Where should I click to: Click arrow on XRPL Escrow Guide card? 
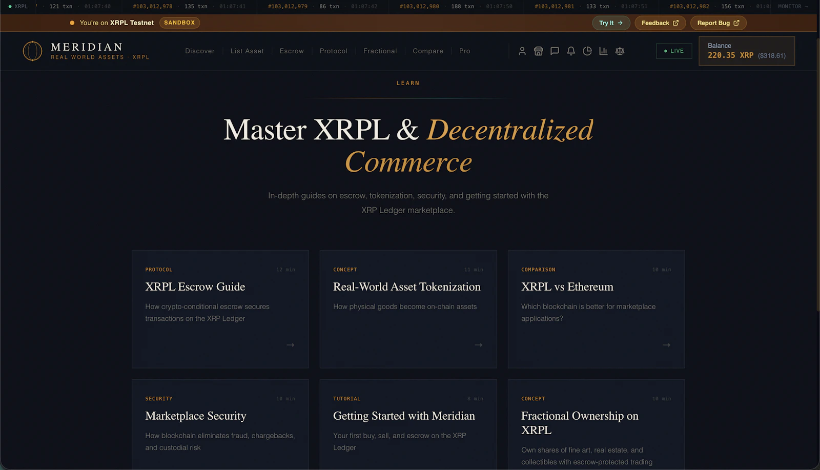tap(291, 345)
